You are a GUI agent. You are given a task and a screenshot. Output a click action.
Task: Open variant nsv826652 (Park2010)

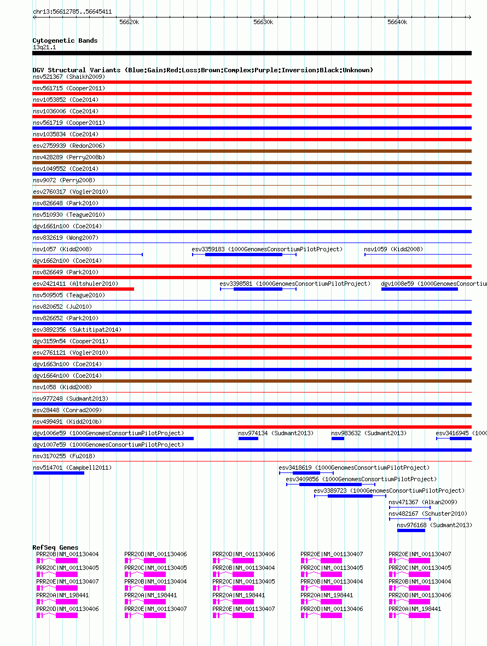[66, 319]
